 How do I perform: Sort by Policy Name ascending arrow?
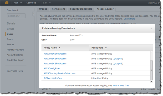click(x=60, y=48)
